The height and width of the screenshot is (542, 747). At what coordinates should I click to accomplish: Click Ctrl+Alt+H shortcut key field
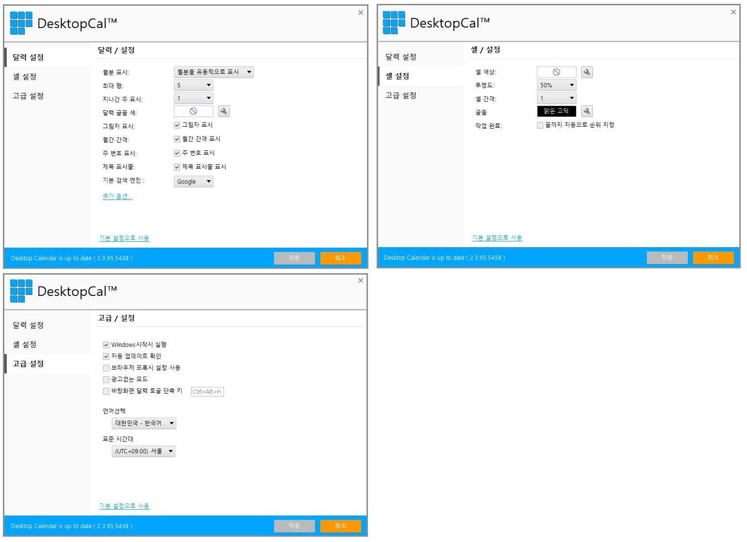(x=207, y=392)
